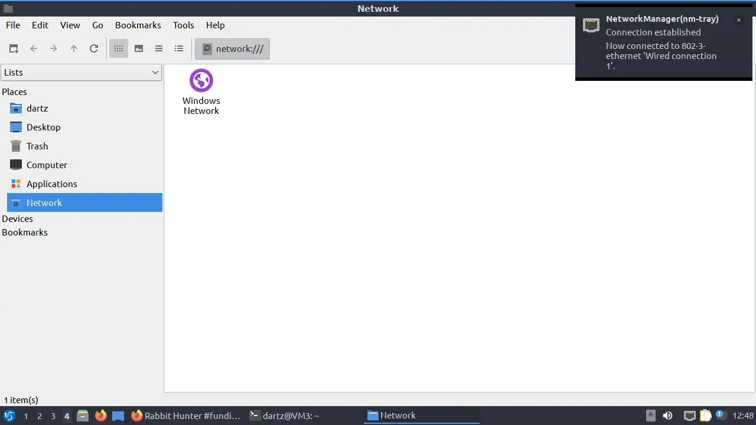Open the Help menu

coord(215,25)
